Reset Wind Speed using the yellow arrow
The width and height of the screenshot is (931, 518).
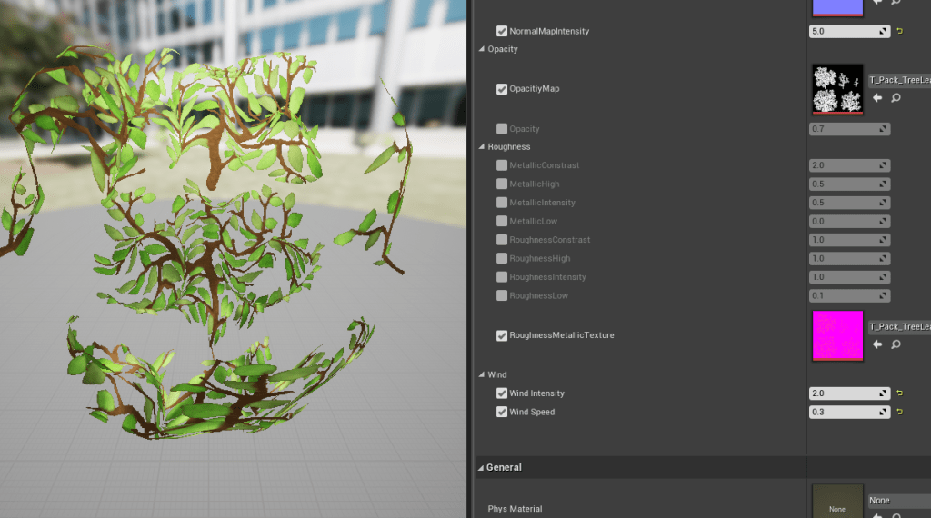(900, 412)
